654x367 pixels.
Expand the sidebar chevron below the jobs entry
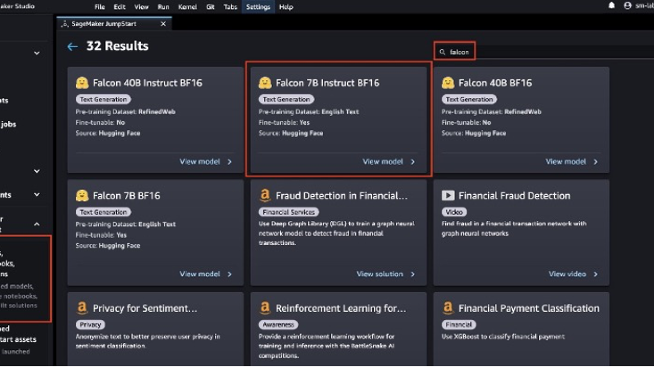[x=37, y=171]
